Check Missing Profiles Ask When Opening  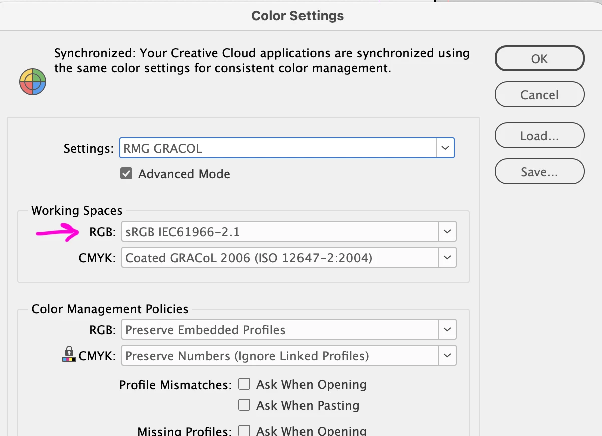244,430
